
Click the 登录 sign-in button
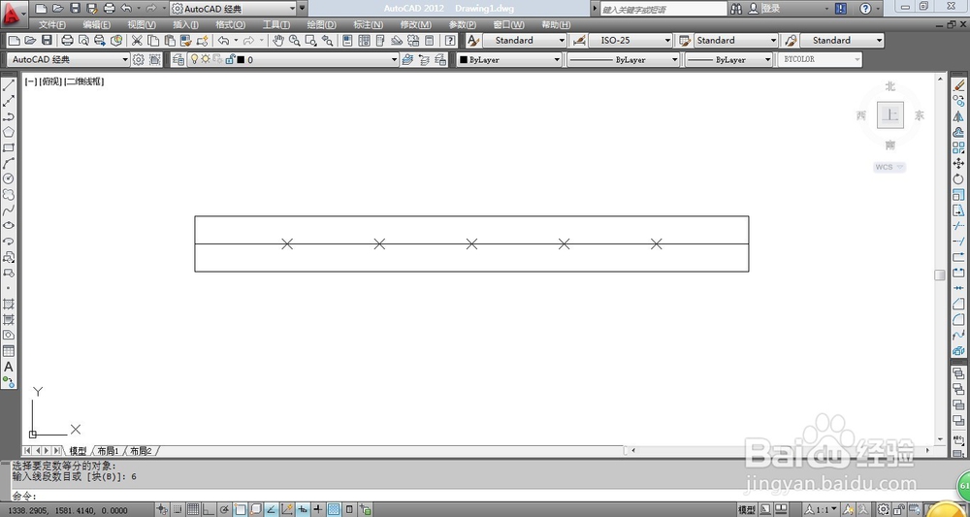click(x=764, y=9)
